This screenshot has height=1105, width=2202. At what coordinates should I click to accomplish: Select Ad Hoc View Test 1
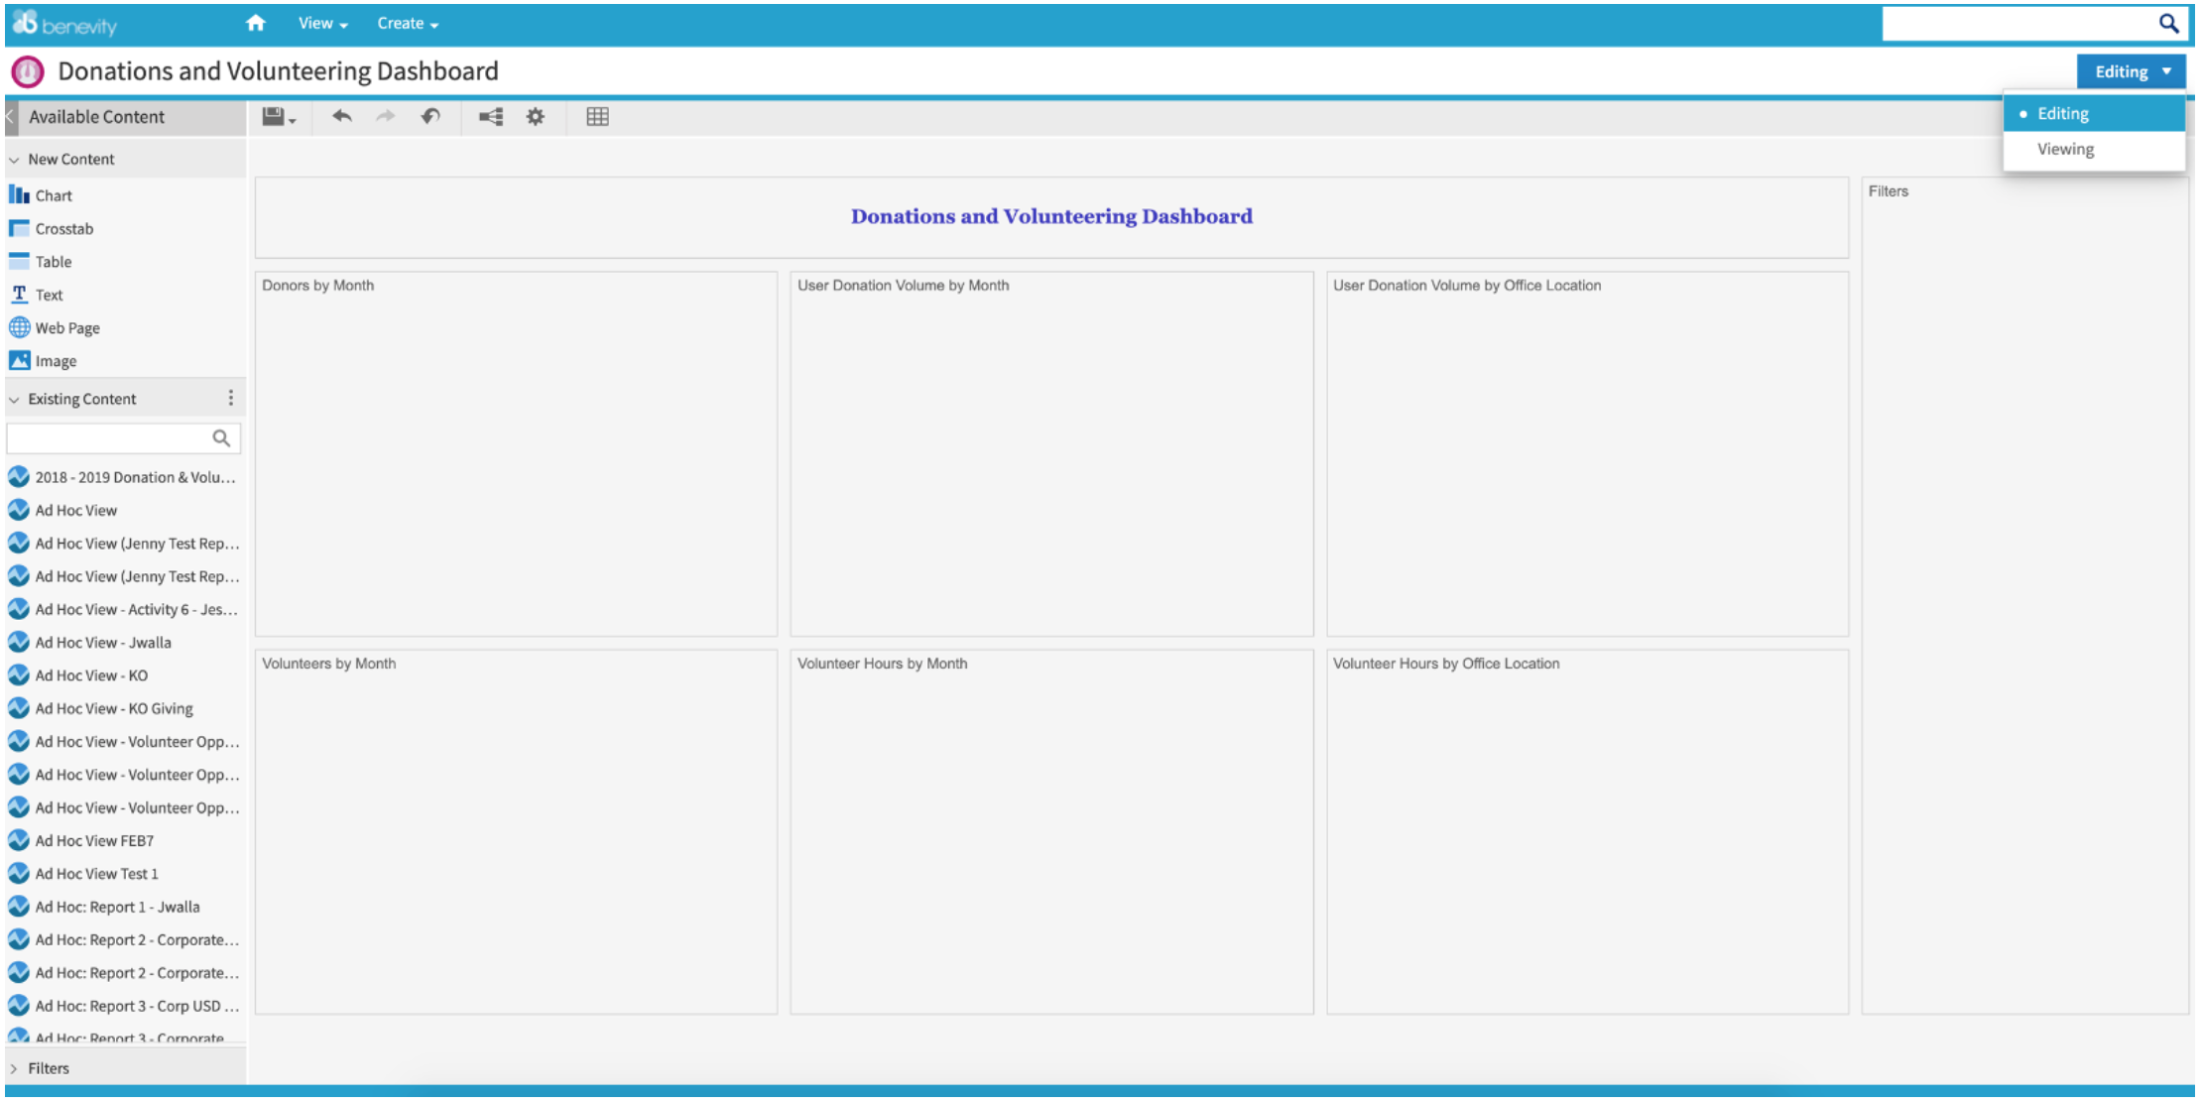click(83, 874)
